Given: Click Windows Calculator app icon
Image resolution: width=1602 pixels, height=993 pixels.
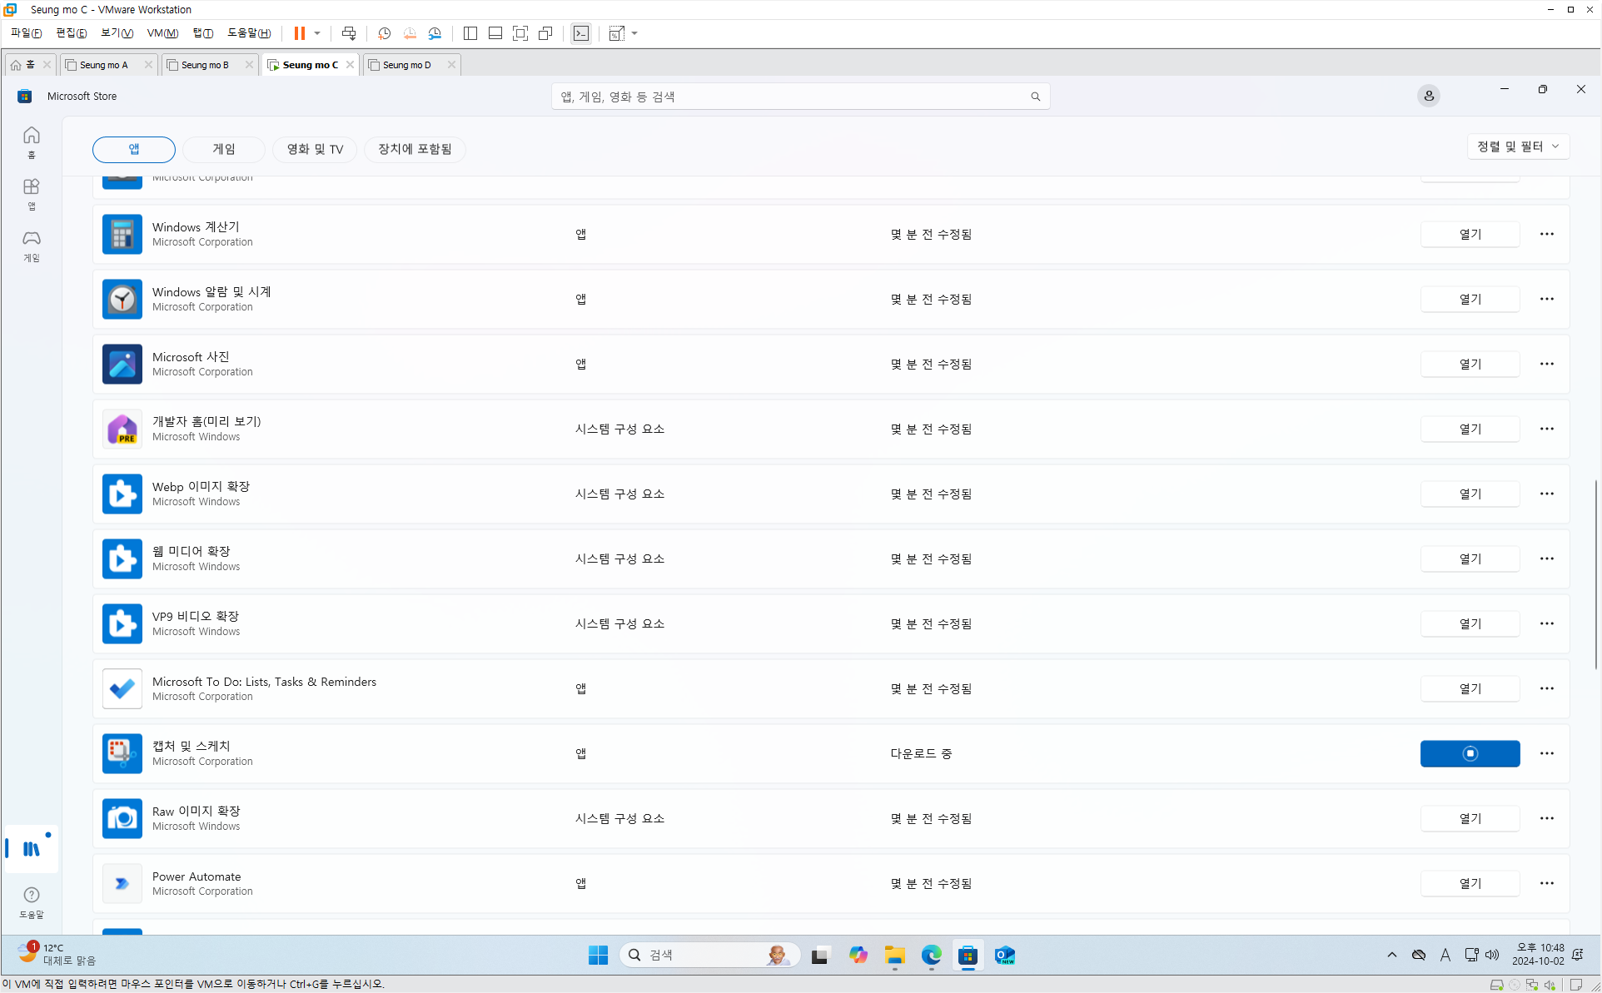Looking at the screenshot, I should pyautogui.click(x=122, y=235).
